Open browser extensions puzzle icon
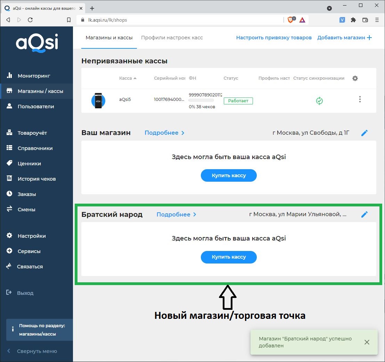The image size is (385, 362). coord(353,20)
